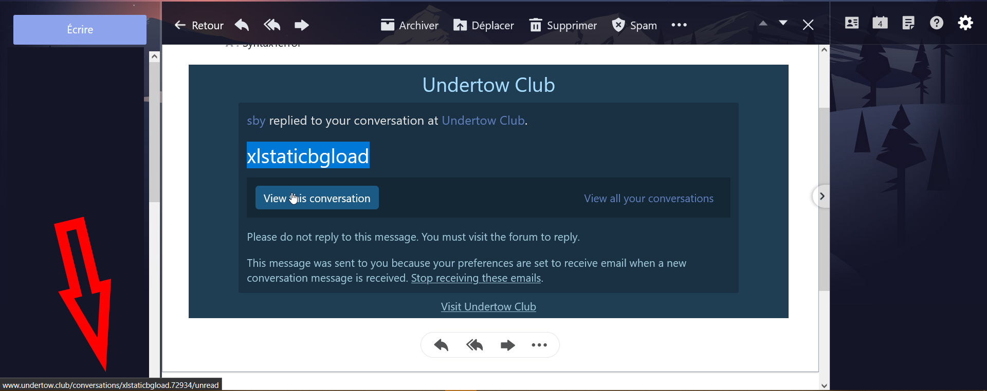Click the reply arrow in top toolbar
The image size is (987, 391).
click(x=242, y=25)
